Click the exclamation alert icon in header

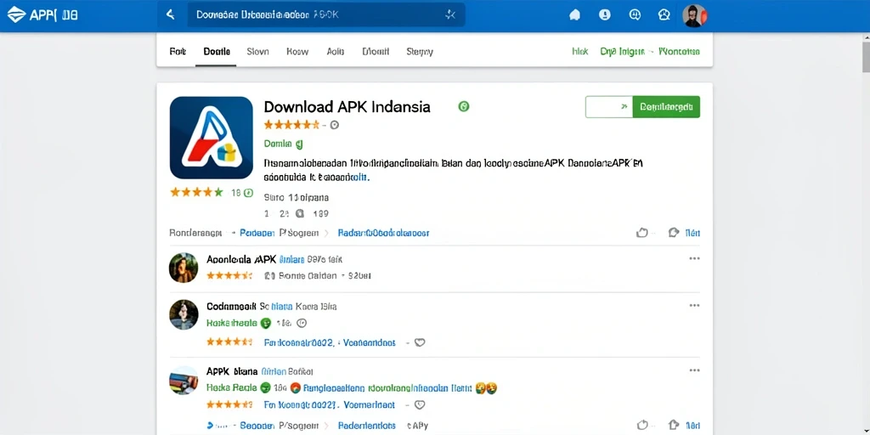click(605, 15)
